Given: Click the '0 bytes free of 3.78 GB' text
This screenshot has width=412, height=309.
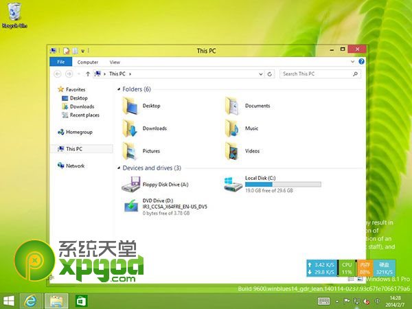Looking at the screenshot, I should pyautogui.click(x=166, y=213).
